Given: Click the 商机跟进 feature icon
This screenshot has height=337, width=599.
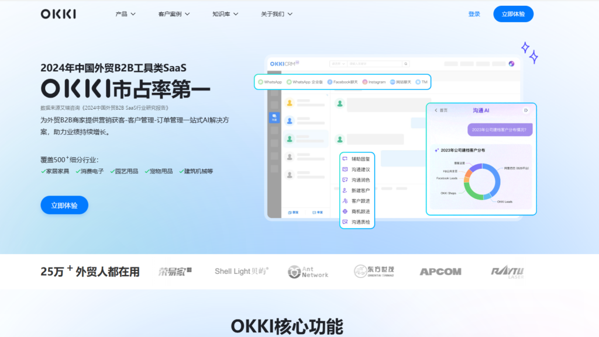Looking at the screenshot, I should tap(345, 210).
